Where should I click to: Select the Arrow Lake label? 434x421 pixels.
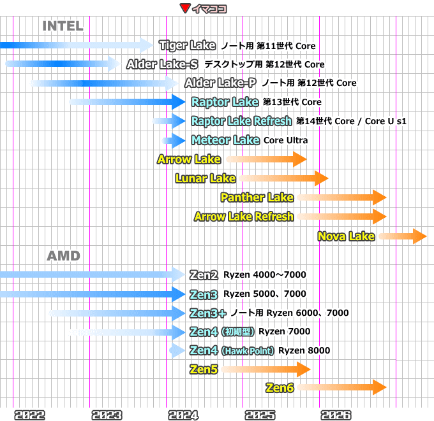[x=189, y=159]
